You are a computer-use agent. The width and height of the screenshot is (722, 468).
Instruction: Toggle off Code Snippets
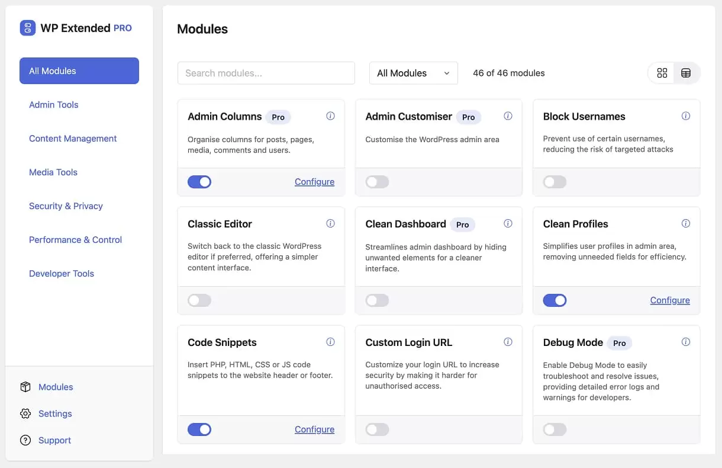[199, 429]
